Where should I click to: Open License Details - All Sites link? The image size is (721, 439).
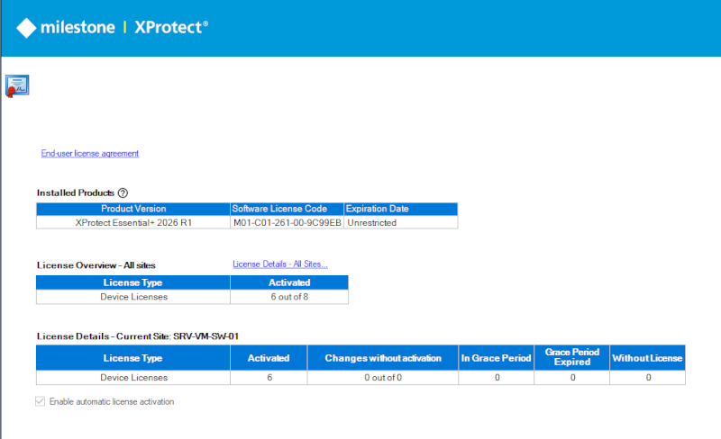point(280,264)
